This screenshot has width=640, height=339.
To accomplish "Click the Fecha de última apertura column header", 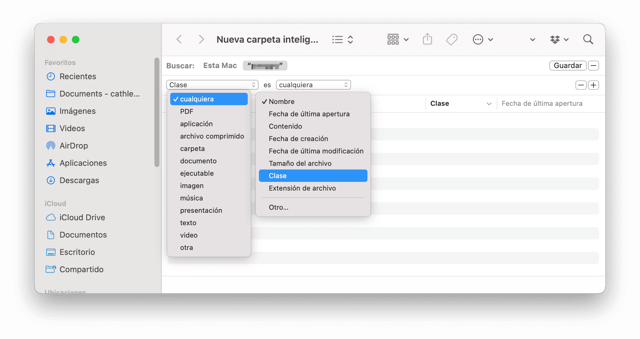I will [542, 104].
